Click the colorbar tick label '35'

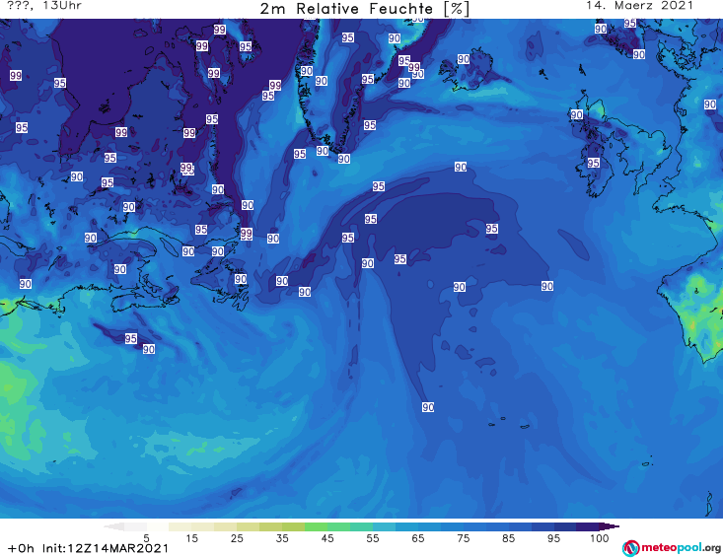click(x=282, y=538)
